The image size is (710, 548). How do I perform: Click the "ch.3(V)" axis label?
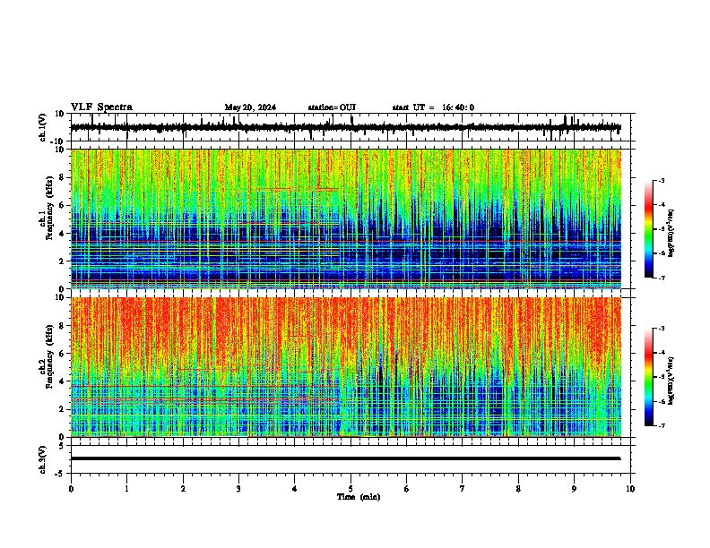(43, 459)
